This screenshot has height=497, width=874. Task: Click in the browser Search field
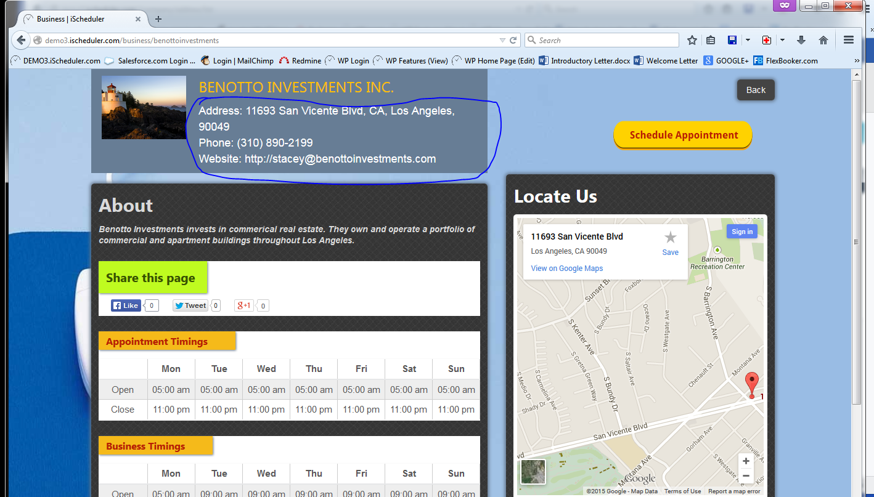point(602,40)
